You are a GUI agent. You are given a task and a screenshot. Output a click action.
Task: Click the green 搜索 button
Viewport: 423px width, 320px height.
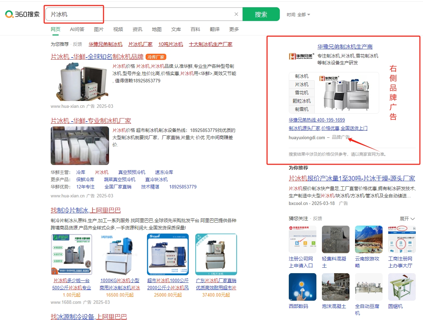pyautogui.click(x=261, y=14)
